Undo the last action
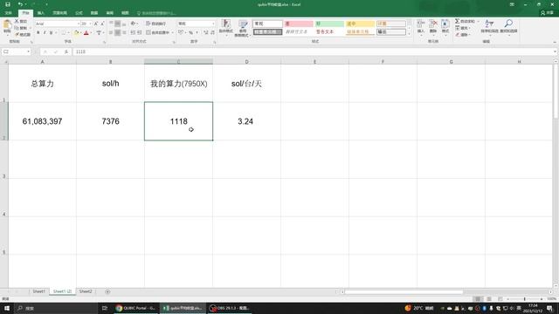The width and height of the screenshot is (559, 314). [x=20, y=4]
